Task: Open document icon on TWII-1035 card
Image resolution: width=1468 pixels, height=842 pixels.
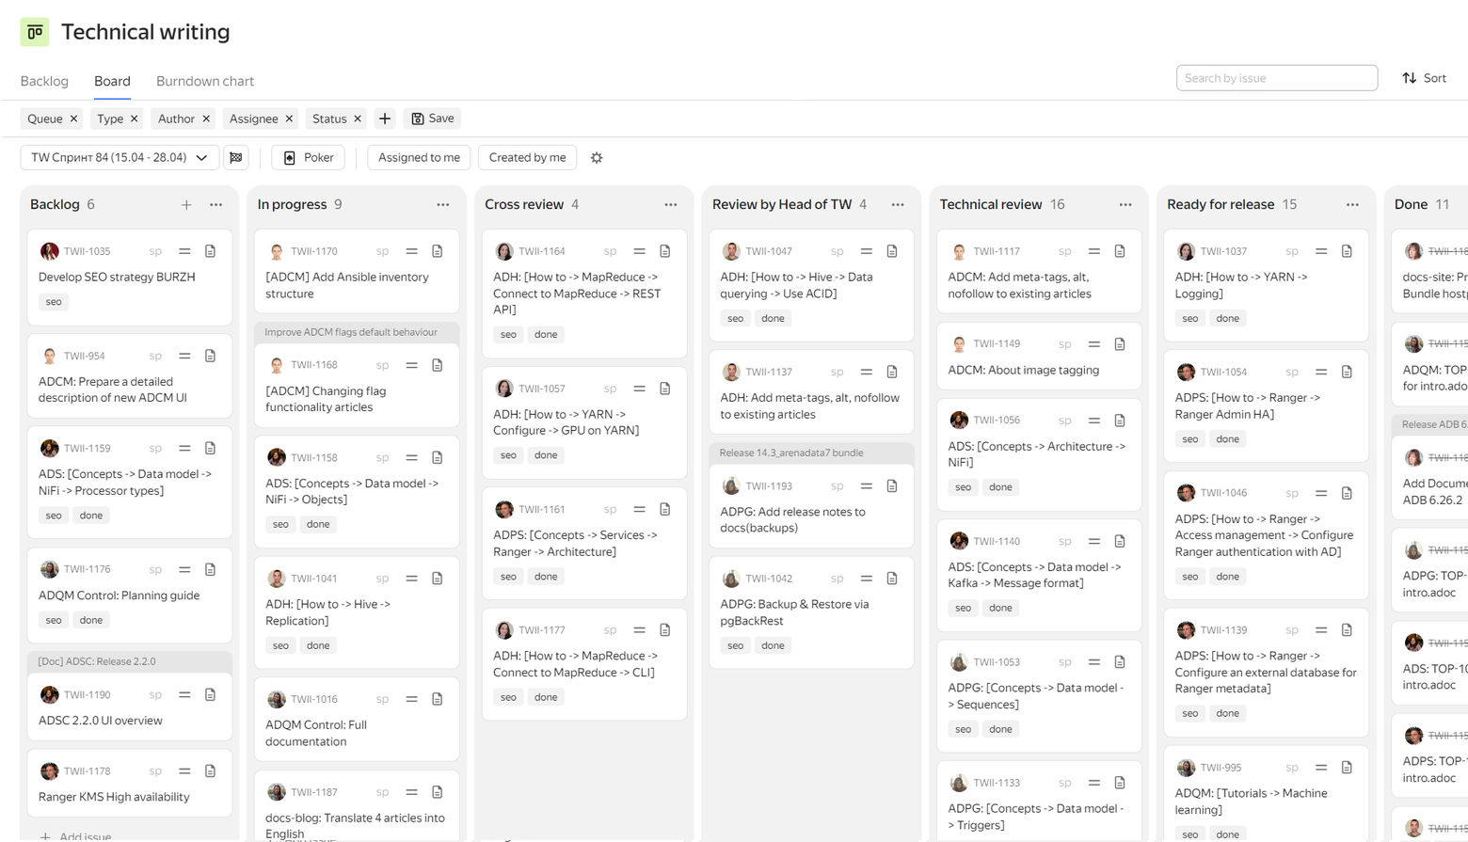Action: point(211,251)
